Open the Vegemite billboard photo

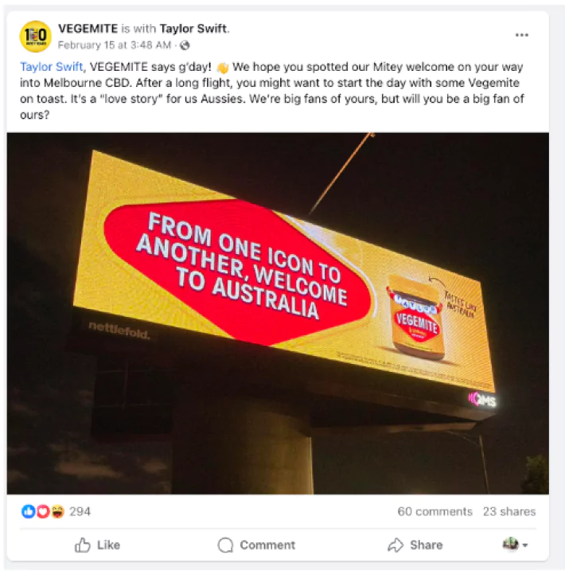(278, 313)
